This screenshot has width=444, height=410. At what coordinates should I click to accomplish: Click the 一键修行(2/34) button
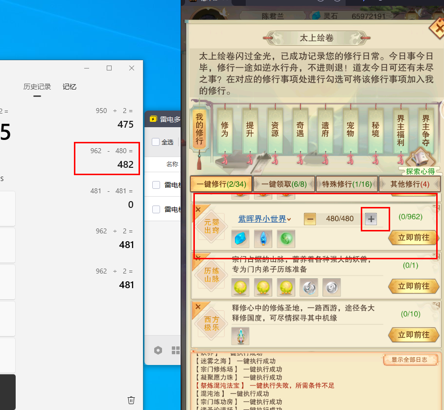click(x=221, y=184)
